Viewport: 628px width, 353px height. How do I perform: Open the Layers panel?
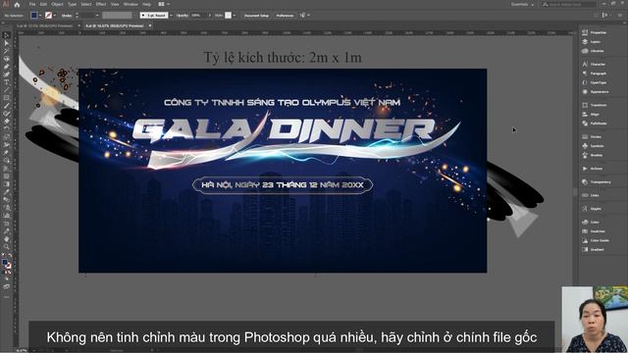(x=592, y=41)
